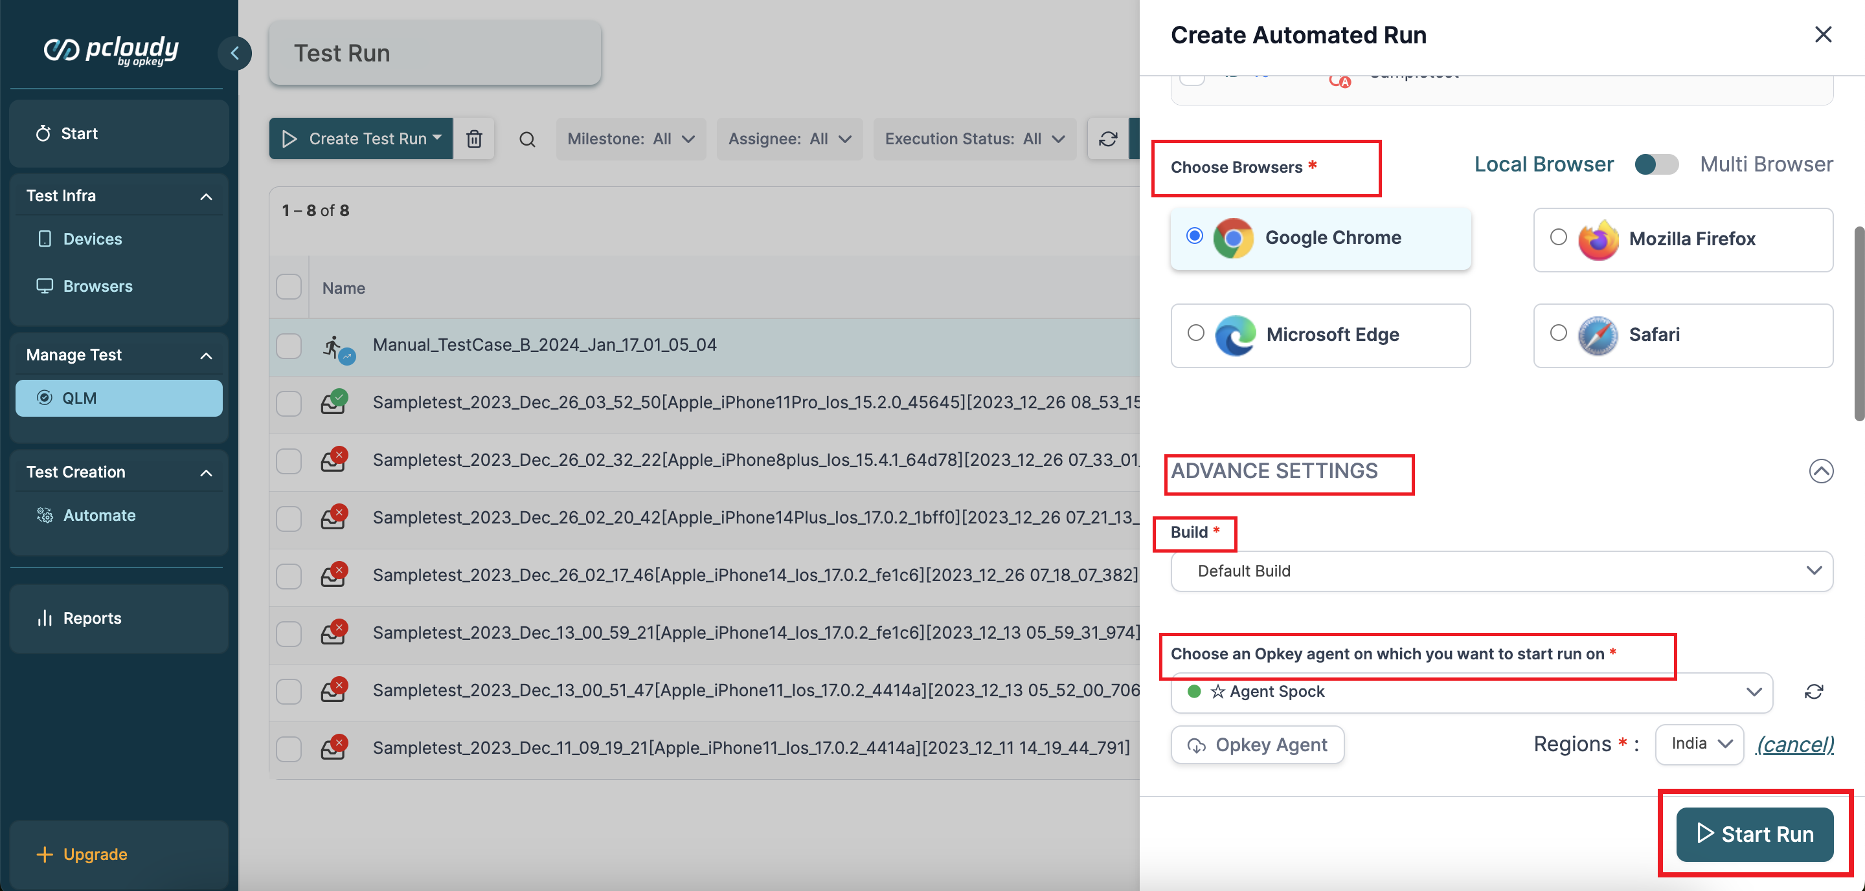Open the Reports menu item

119,619
